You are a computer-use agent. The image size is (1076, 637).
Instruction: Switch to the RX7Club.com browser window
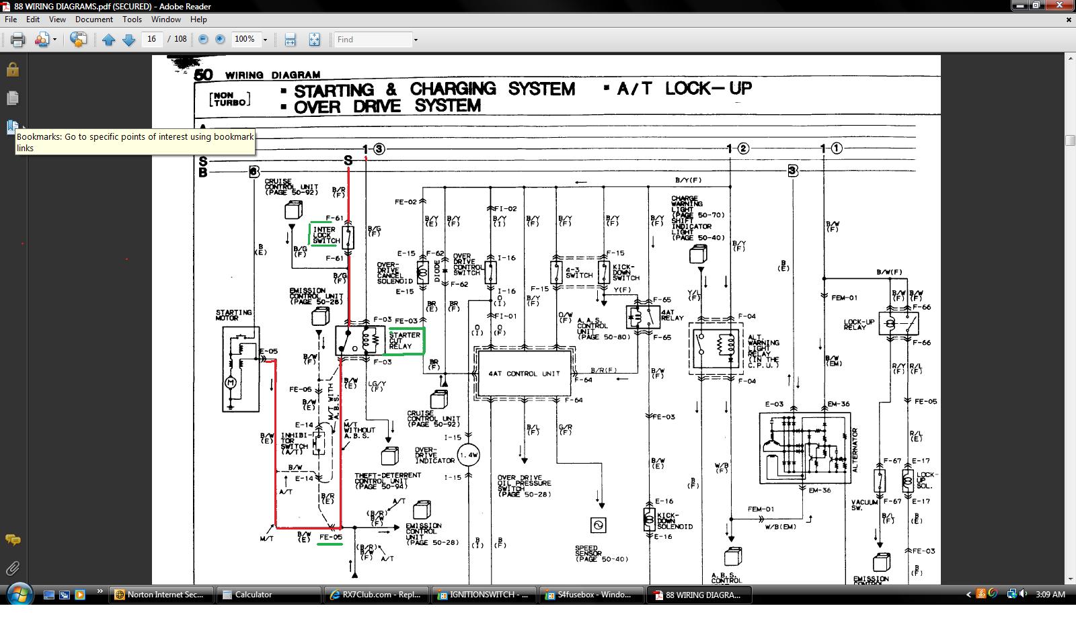pyautogui.click(x=377, y=595)
